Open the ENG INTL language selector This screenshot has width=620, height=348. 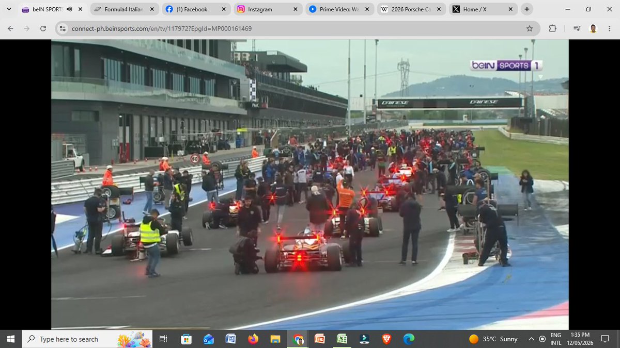point(555,339)
